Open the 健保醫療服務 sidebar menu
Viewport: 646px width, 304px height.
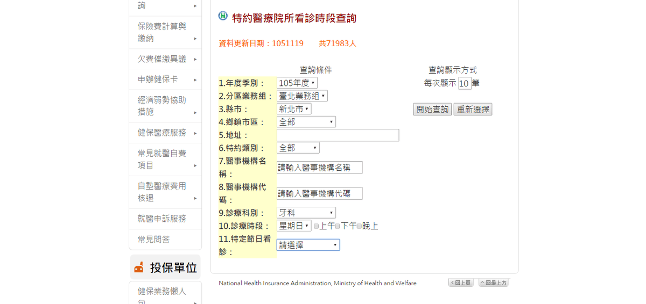pos(165,133)
